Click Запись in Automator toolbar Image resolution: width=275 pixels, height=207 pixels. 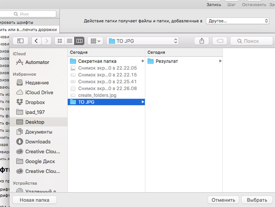213,5
